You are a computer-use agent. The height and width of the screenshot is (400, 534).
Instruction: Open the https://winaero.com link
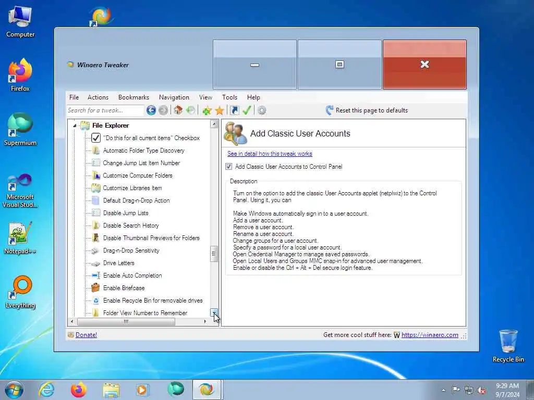(430, 335)
